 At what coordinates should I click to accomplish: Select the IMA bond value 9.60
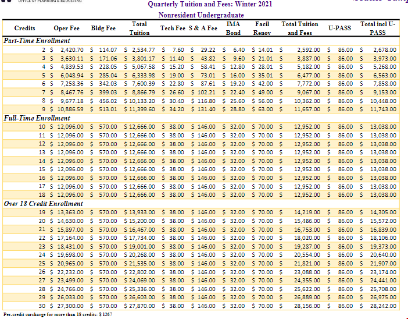(x=239, y=58)
